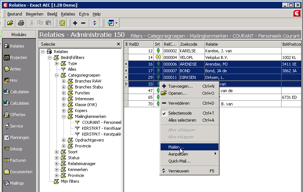Click the minus remove toolbar icon
Image resolution: width=303 pixels, height=192 pixels.
pos(83,23)
